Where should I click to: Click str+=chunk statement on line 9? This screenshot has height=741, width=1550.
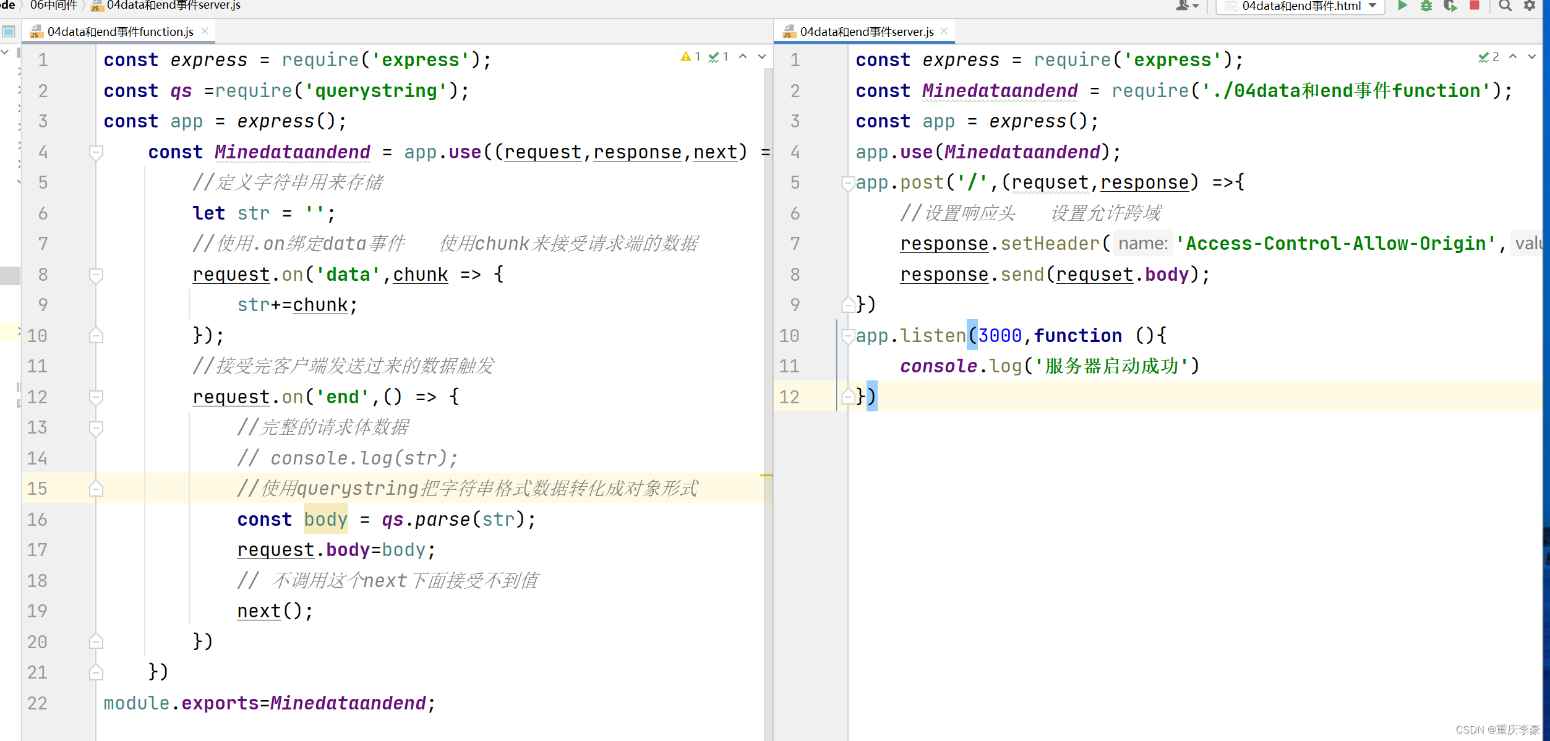point(298,305)
